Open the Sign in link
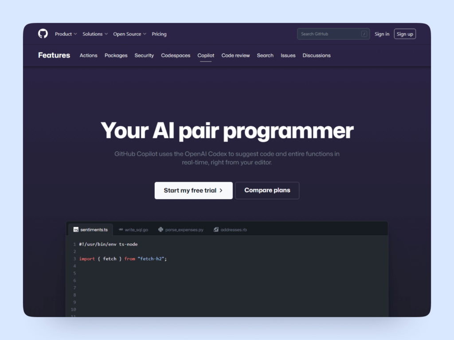The width and height of the screenshot is (454, 340). pyautogui.click(x=382, y=34)
